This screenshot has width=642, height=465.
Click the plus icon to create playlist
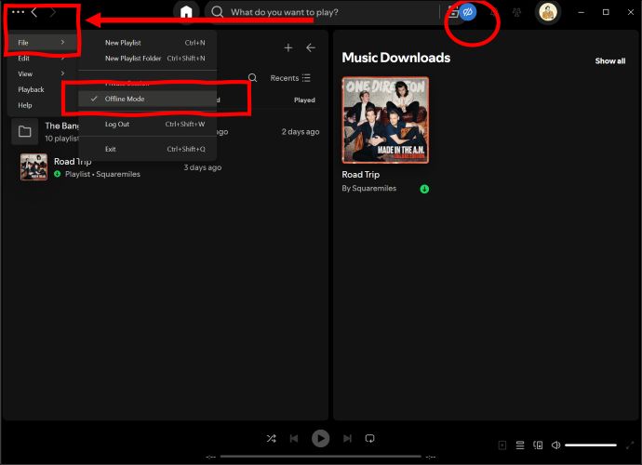(x=288, y=48)
